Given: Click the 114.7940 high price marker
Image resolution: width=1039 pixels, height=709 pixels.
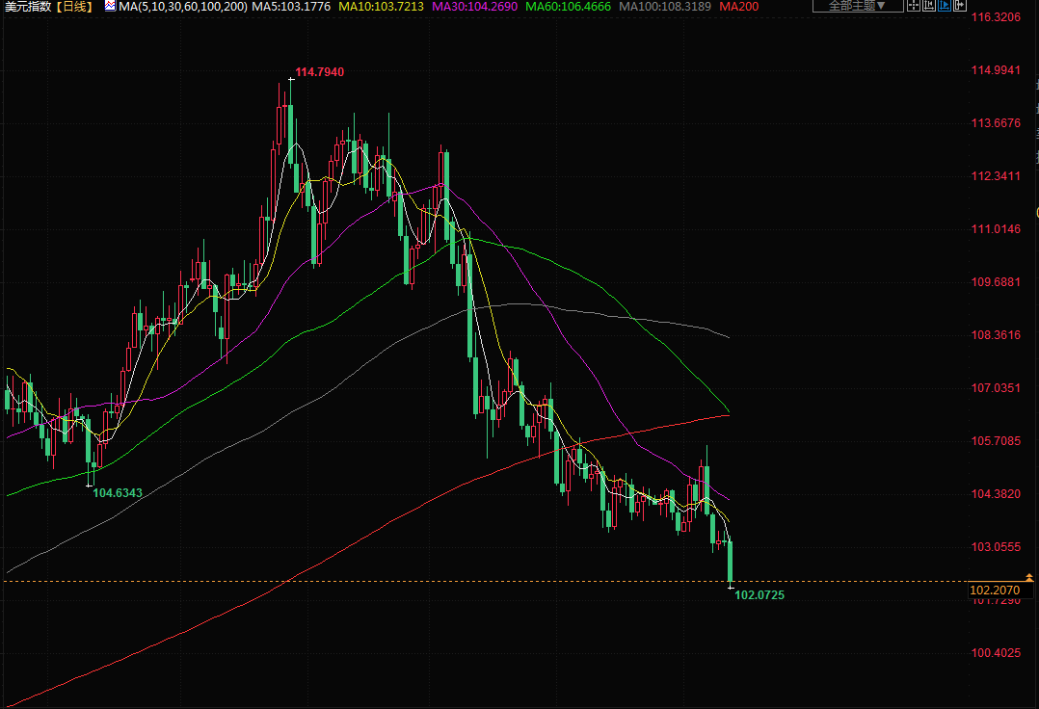Looking at the screenshot, I should 319,72.
